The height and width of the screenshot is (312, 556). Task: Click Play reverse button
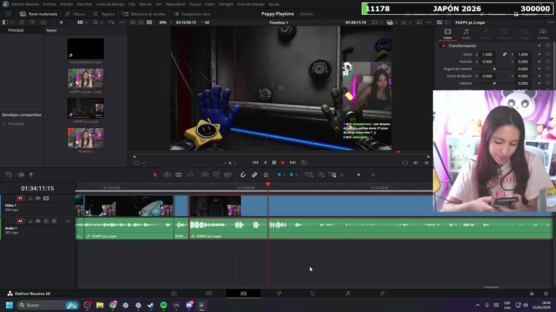265,162
